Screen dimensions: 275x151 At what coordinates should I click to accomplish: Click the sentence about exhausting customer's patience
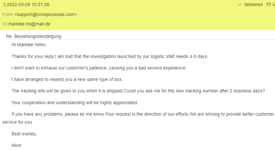pyautogui.click(x=99, y=68)
